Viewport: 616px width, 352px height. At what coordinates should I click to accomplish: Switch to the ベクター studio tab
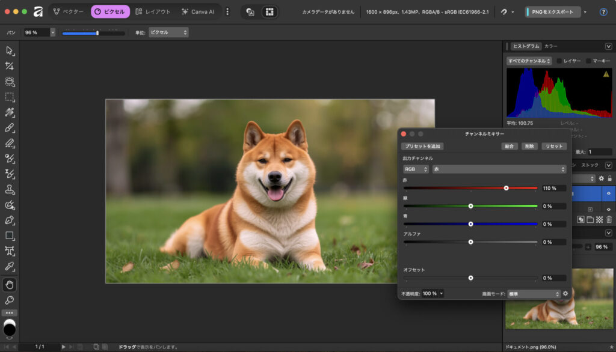[69, 12]
